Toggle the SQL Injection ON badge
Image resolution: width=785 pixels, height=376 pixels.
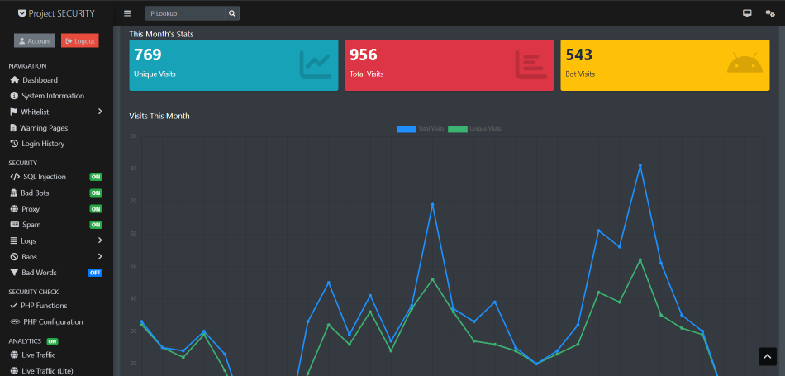(x=96, y=177)
